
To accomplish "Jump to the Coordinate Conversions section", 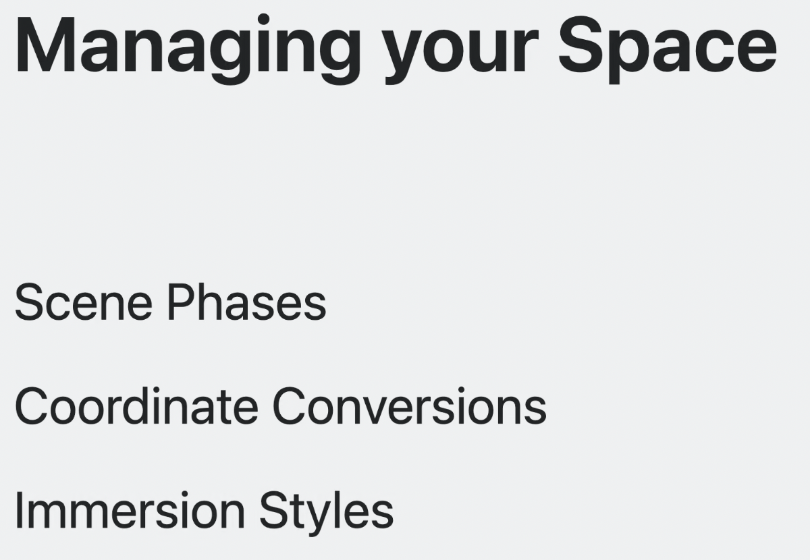I will click(281, 406).
